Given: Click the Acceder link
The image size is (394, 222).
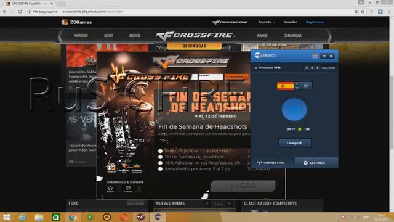Looking at the screenshot, I should pos(290,22).
